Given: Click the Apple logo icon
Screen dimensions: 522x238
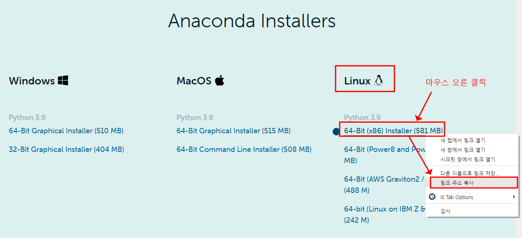Looking at the screenshot, I should (x=220, y=80).
